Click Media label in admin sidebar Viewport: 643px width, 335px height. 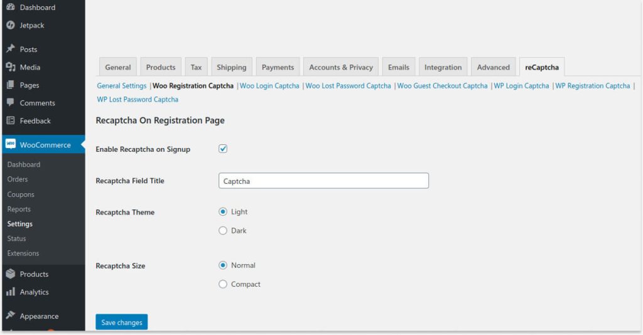click(30, 67)
